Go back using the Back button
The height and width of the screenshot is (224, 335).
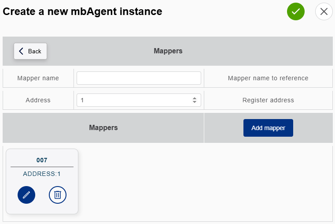point(30,51)
